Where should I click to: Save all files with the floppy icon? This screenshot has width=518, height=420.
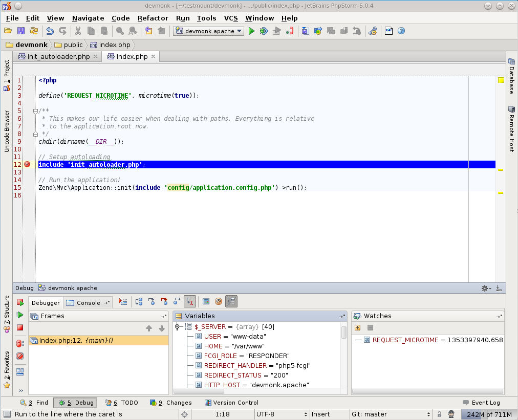(x=21, y=31)
